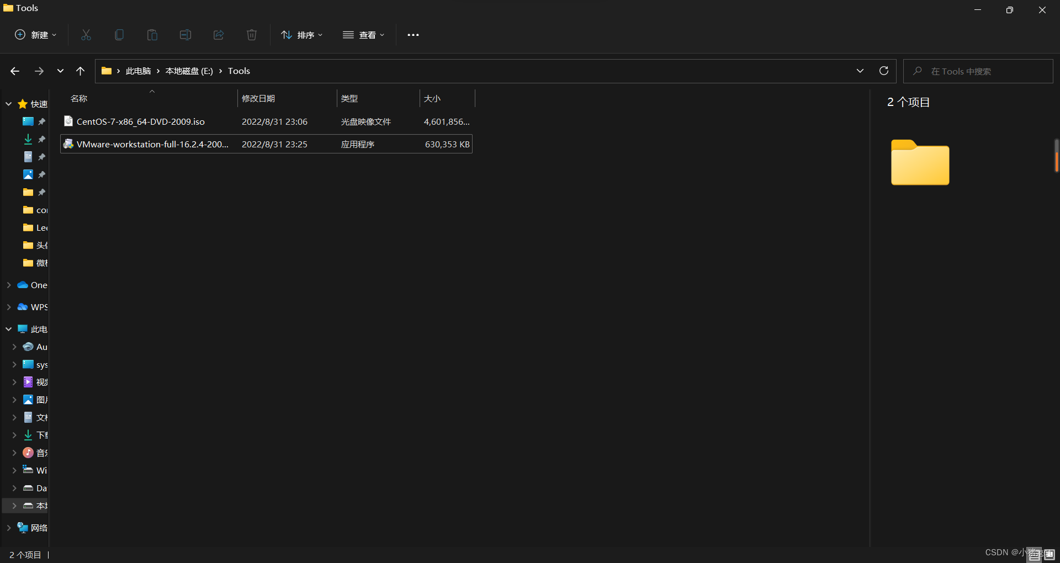This screenshot has height=563, width=1060.
Task: Open pinned Documents icon in quick access
Action: click(28, 157)
